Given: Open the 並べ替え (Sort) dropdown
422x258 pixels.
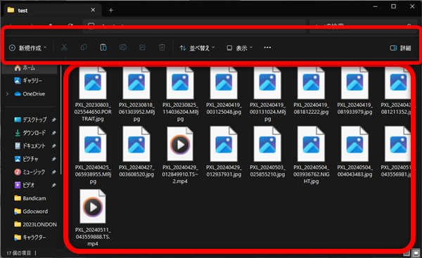Looking at the screenshot, I should [197, 48].
